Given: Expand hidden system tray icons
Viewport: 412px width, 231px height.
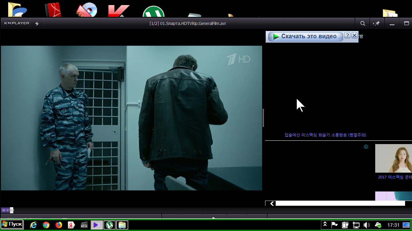Looking at the screenshot, I should click(x=325, y=224).
